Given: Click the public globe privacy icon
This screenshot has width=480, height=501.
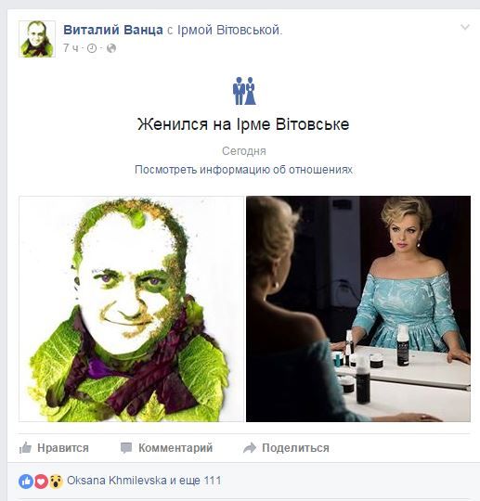Looking at the screenshot, I should click(x=111, y=48).
